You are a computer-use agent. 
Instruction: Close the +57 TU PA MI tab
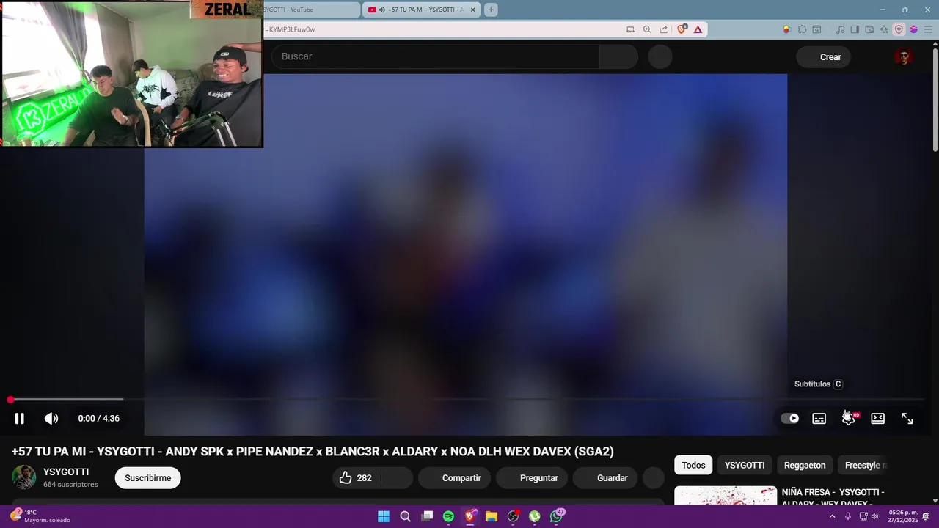[472, 10]
